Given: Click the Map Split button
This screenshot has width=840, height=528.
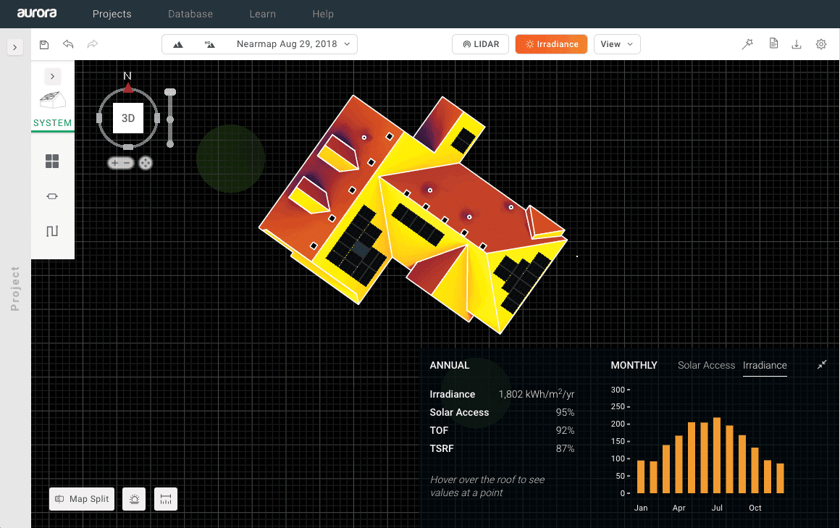Looking at the screenshot, I should point(81,498).
